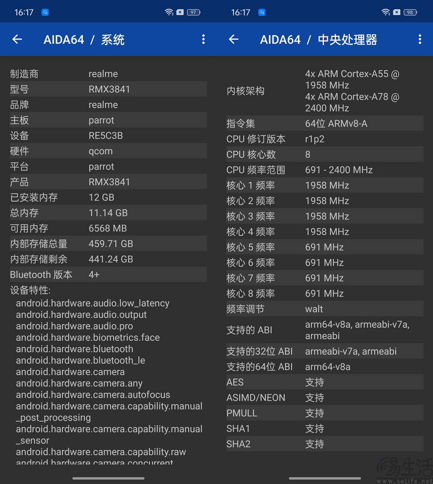Select the 核心 2 频率 row

325,200
